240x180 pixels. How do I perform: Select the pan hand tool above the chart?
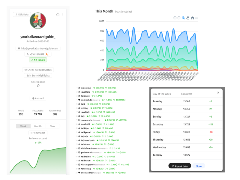coord(188,18)
